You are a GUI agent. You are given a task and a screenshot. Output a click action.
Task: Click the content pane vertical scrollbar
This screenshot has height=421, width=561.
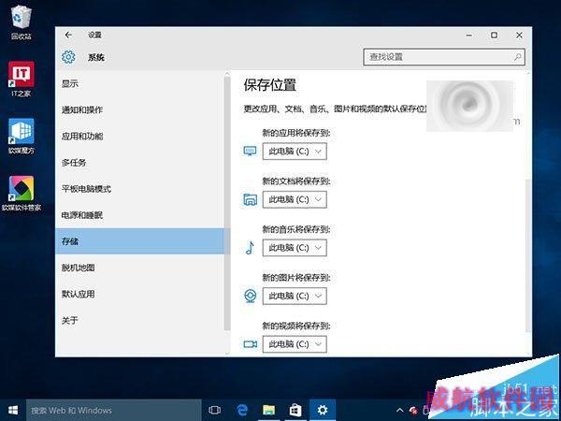528,256
